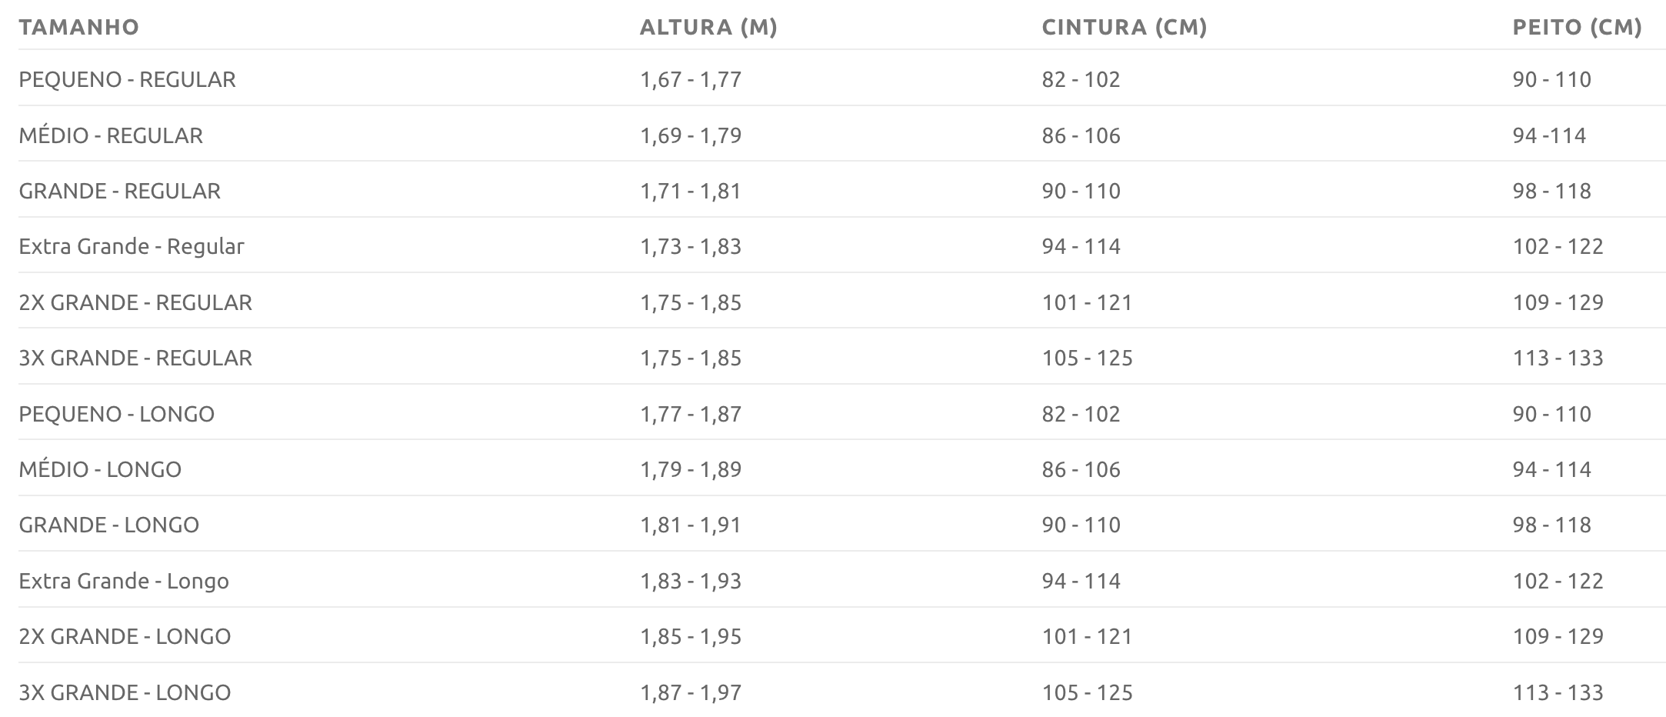Screen dimensions: 1666x717
Task: Click the ALTURA (M) column header
Action: click(x=708, y=27)
